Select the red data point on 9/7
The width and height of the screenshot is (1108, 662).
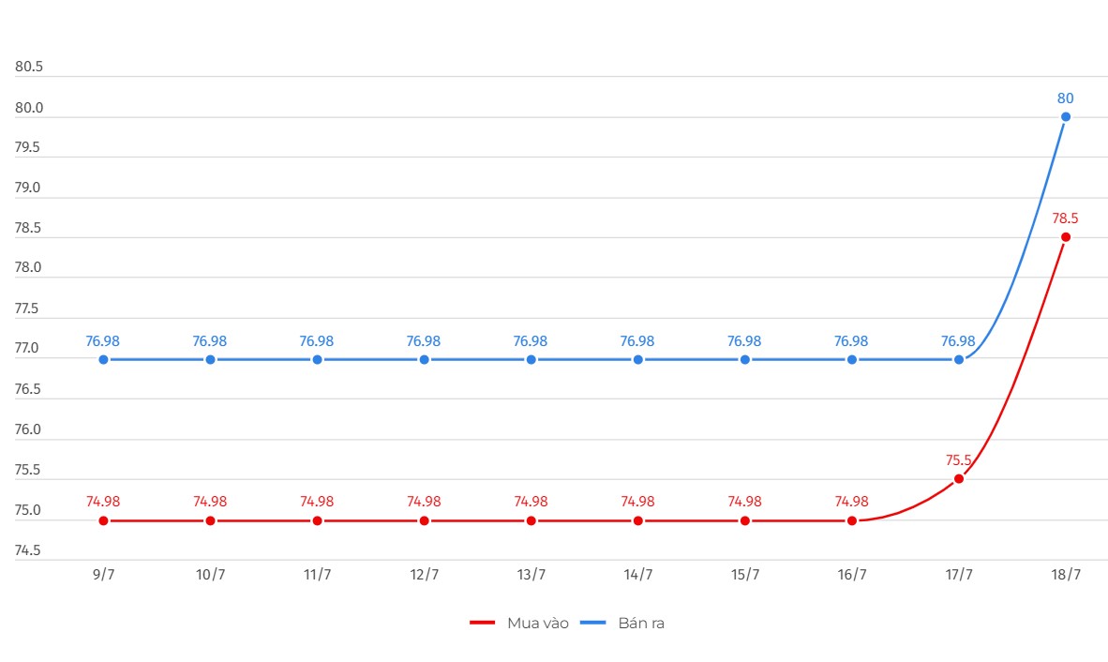[103, 520]
